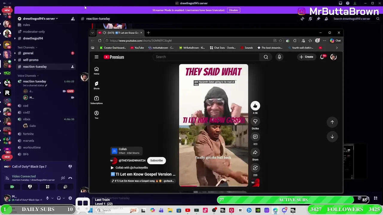This screenshot has height=215, width=383.
Task: Open Sounds bookmark
Action: (247, 48)
